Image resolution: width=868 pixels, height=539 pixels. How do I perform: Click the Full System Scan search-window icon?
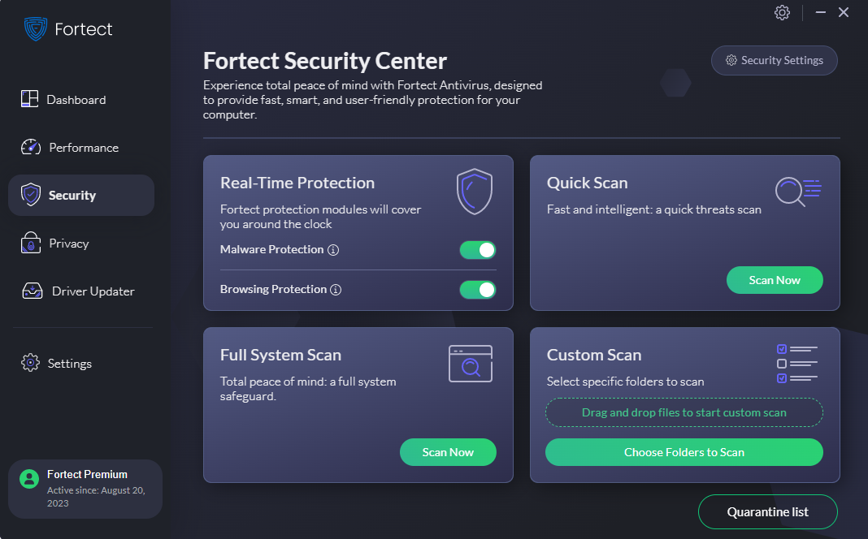(x=470, y=363)
